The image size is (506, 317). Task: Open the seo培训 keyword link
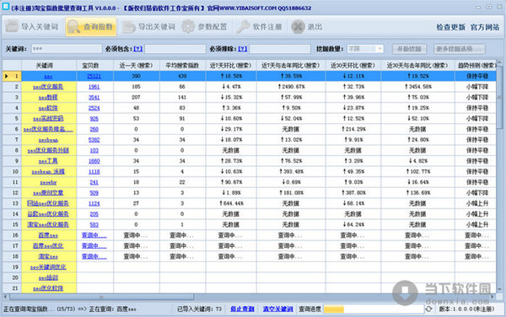coord(48,278)
